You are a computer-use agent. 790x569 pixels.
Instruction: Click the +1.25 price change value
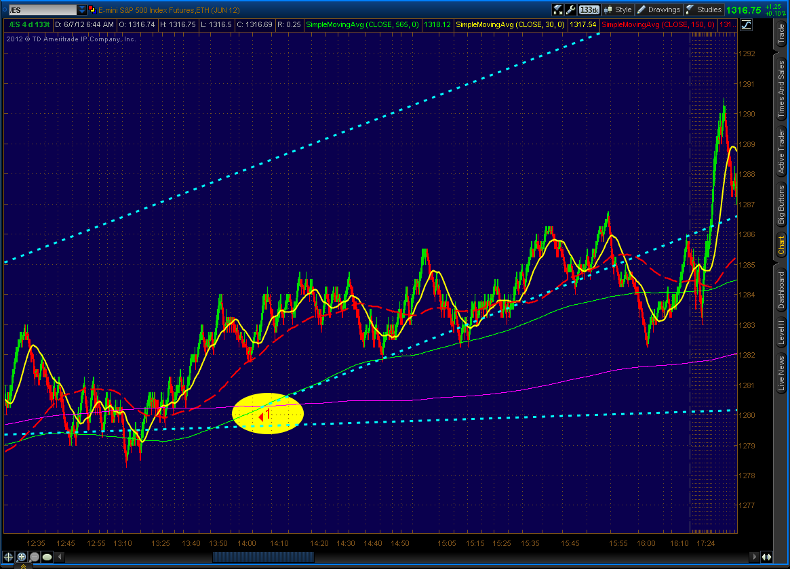click(772, 7)
